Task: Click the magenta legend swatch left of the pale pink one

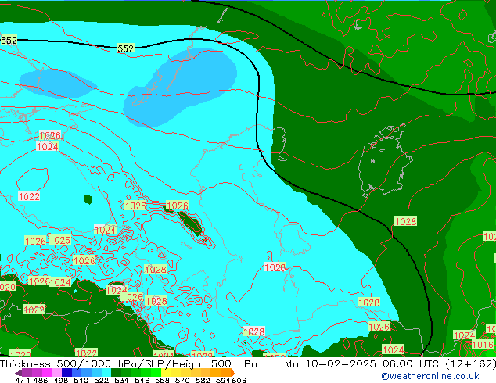Action: click(47, 372)
